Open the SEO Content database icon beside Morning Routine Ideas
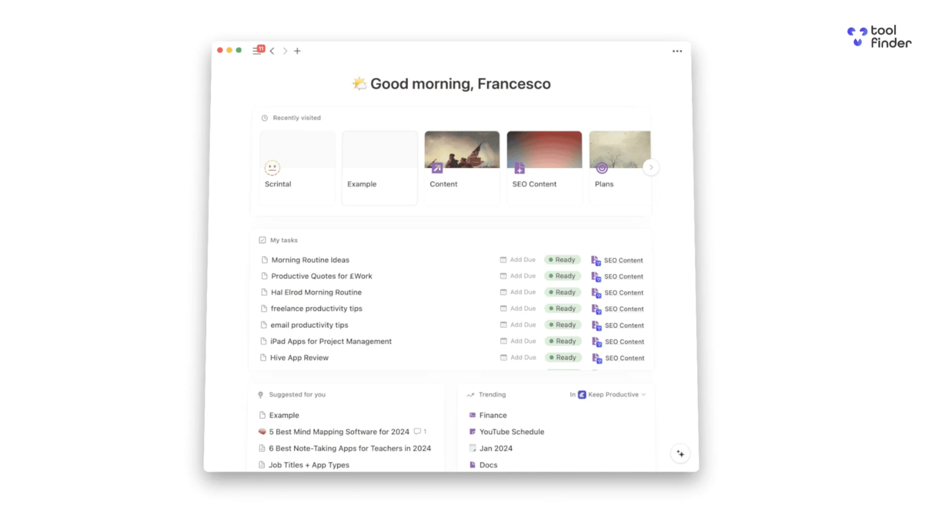 click(x=596, y=260)
